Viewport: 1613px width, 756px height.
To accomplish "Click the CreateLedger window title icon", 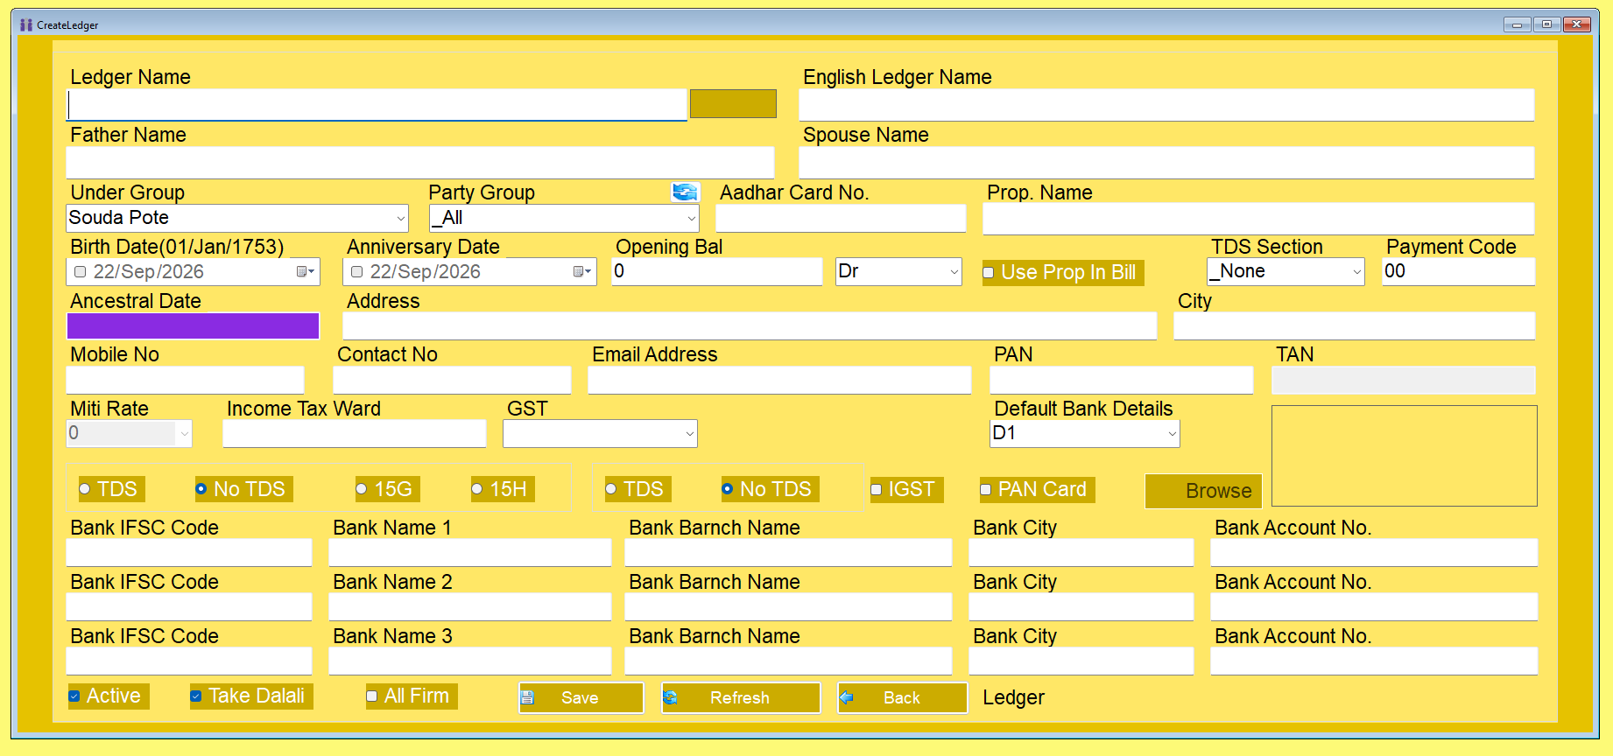I will (x=26, y=24).
